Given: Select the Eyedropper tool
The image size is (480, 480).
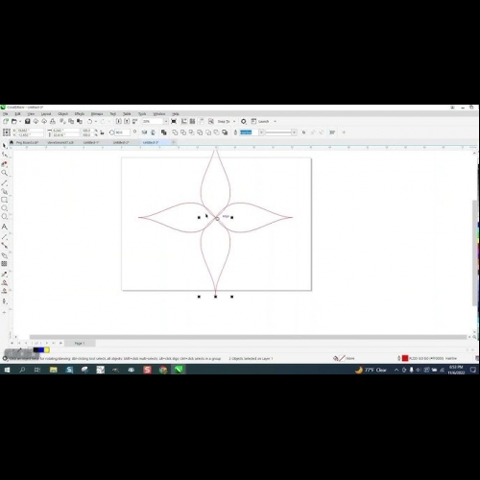Looking at the screenshot, I should point(5,274).
